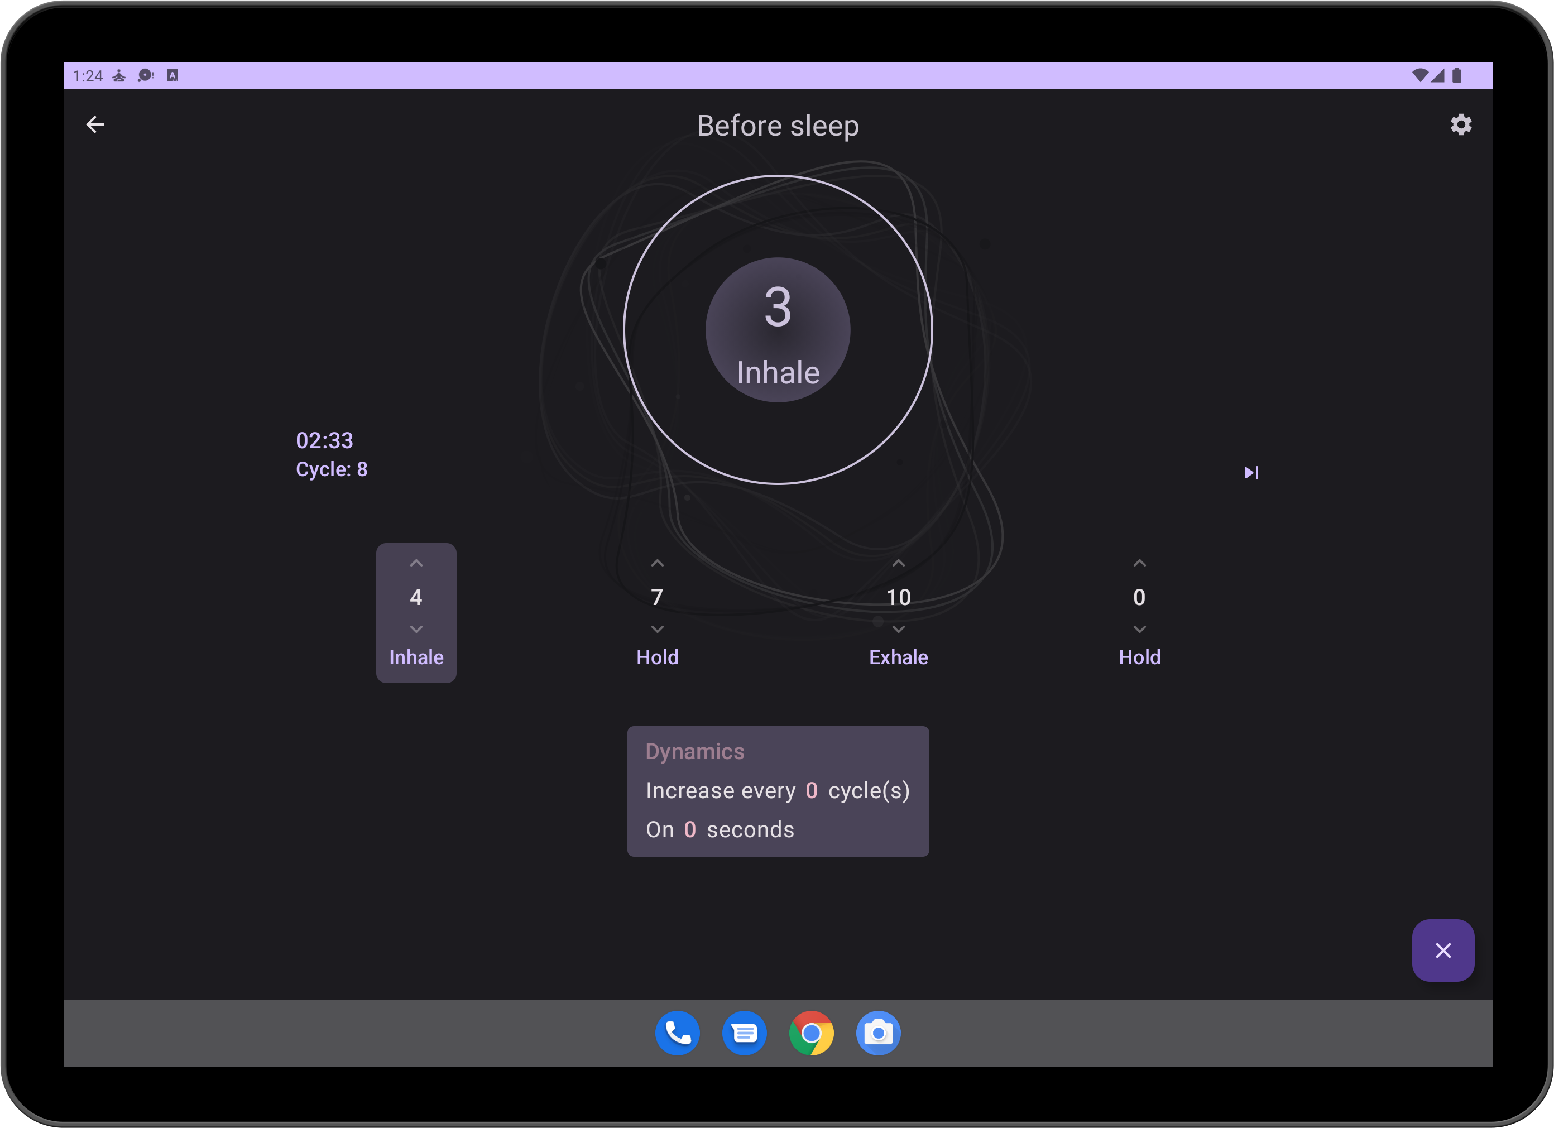Tap the Wi-Fi status icon
This screenshot has height=1128, width=1554.
click(1419, 75)
